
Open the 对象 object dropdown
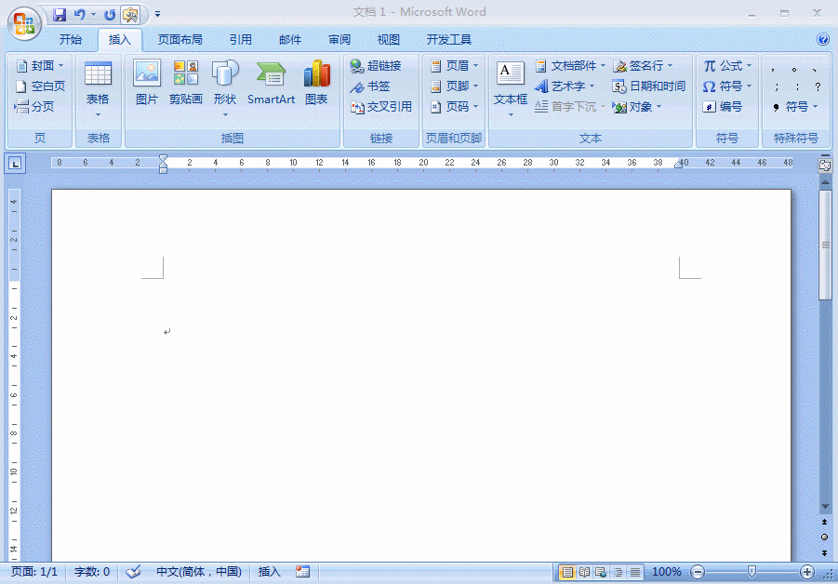click(637, 106)
